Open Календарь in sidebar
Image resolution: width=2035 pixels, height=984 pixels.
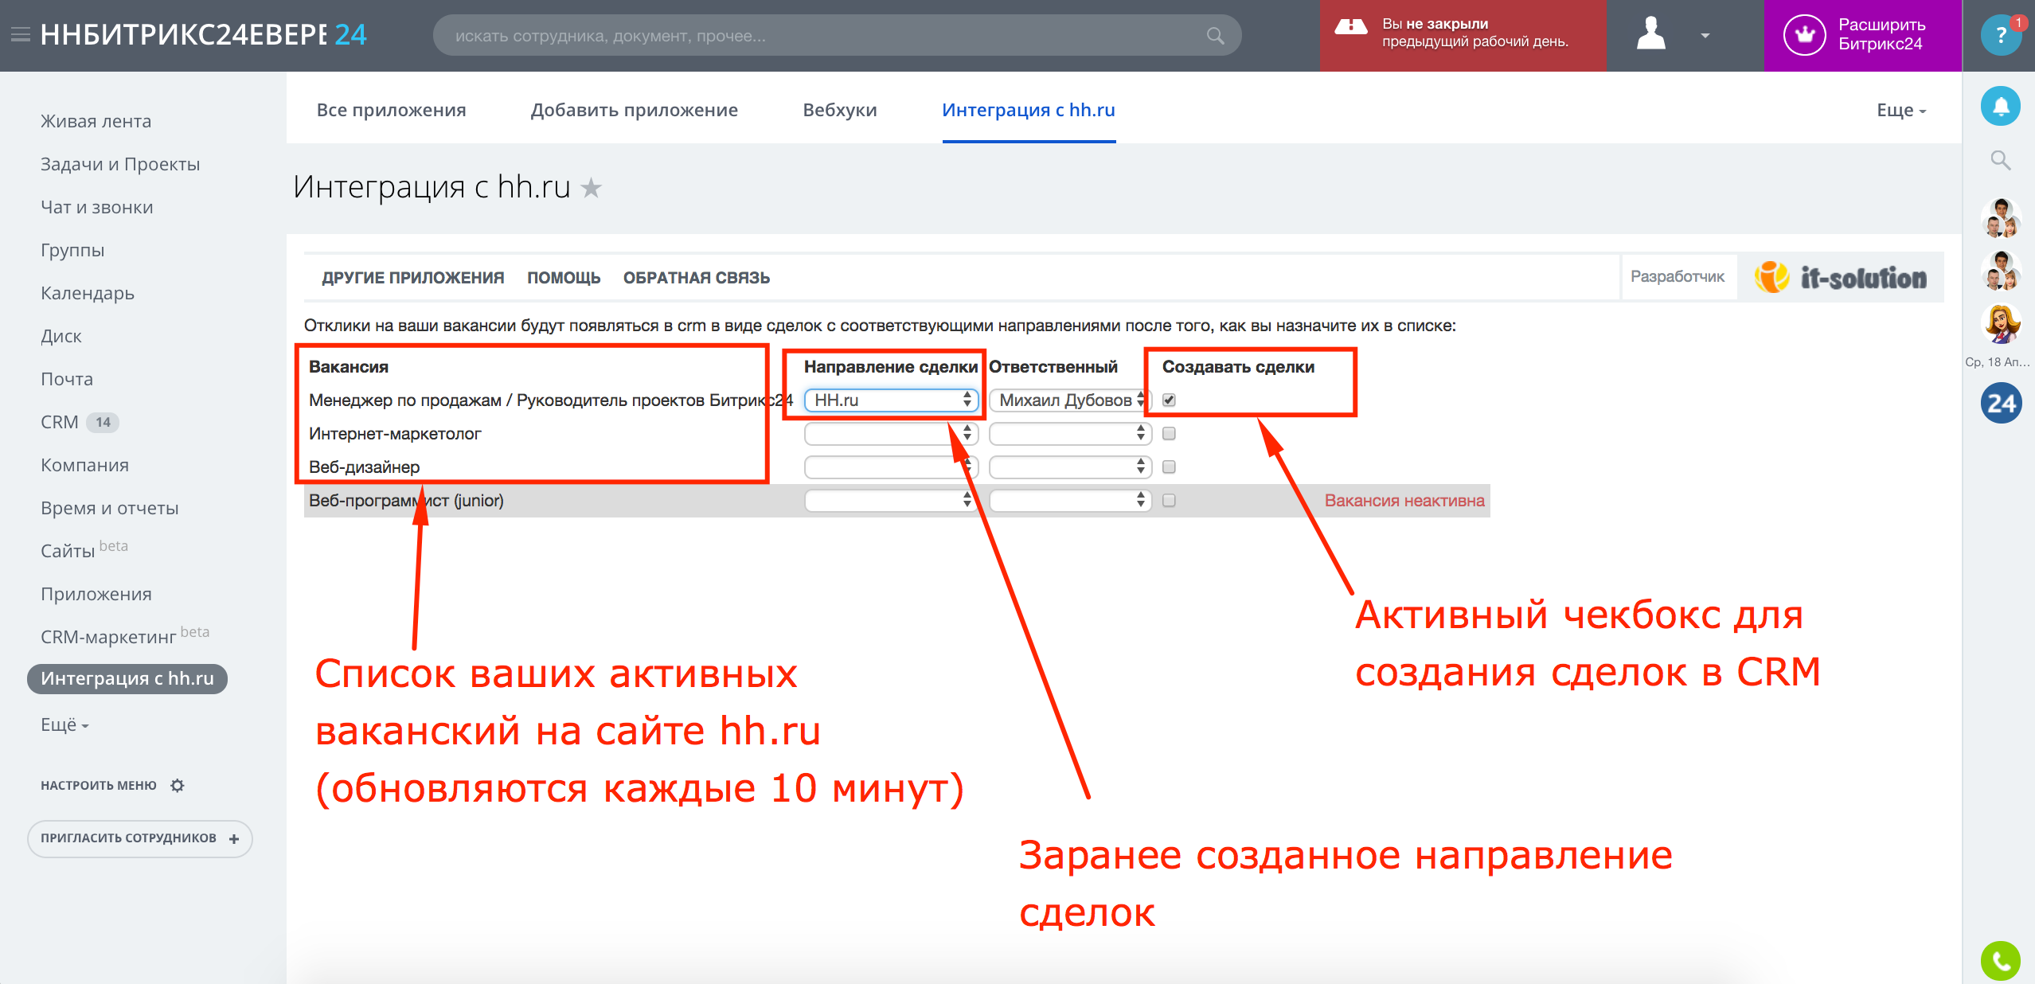click(88, 293)
